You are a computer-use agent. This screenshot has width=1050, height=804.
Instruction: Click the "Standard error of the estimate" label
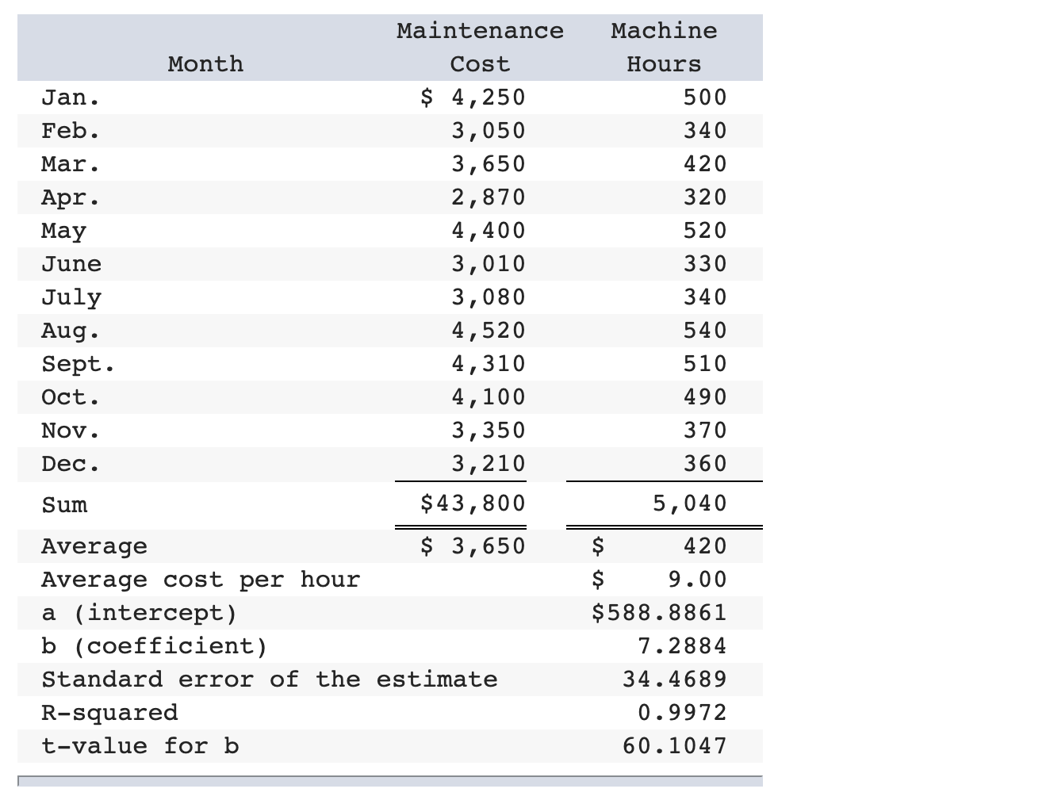click(270, 680)
